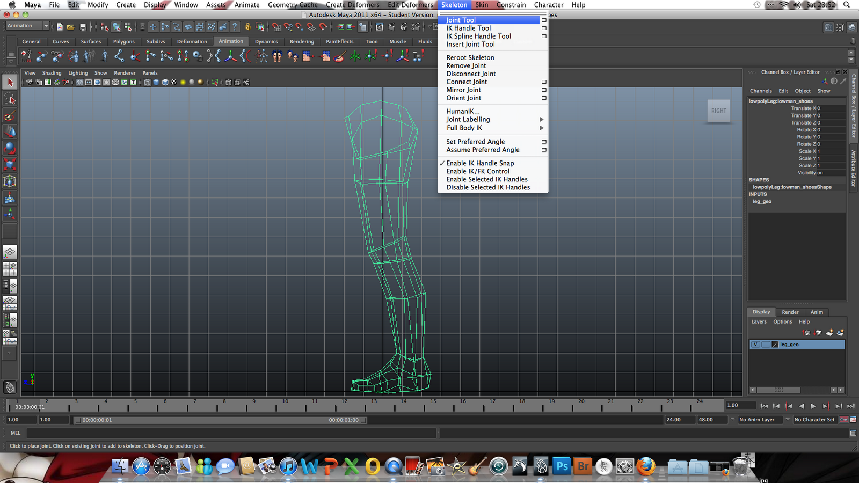Click Reroot Skeleton in the open menu
This screenshot has height=483, width=859.
pyautogui.click(x=470, y=57)
